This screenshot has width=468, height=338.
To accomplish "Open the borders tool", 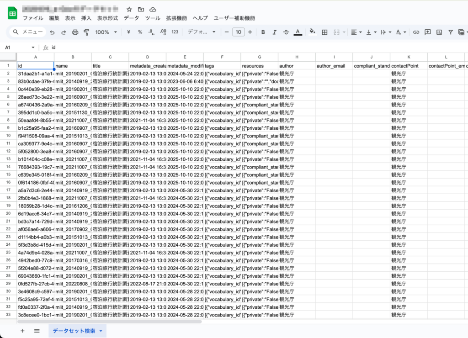I will 324,32.
